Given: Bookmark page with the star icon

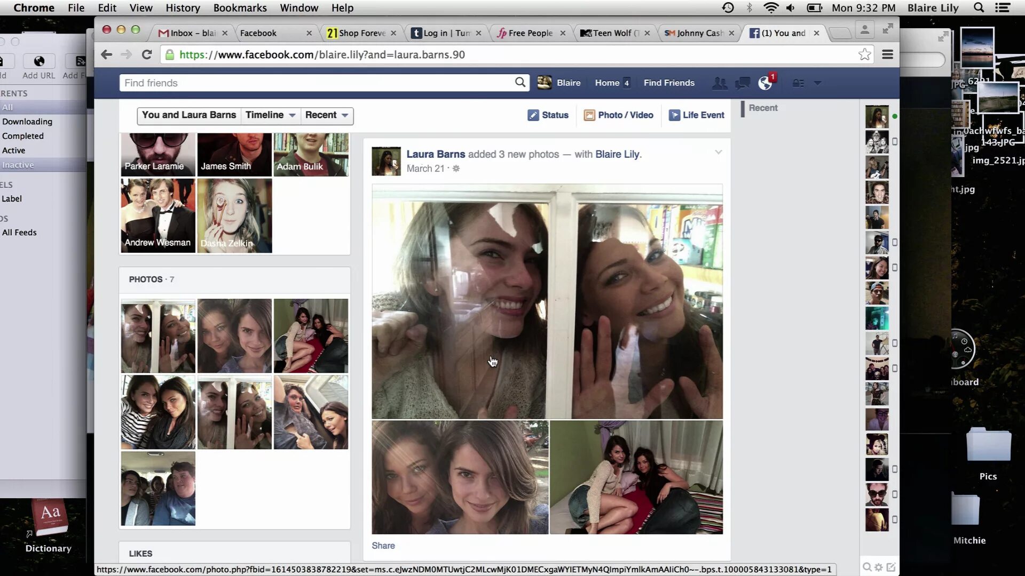Looking at the screenshot, I should [x=864, y=54].
